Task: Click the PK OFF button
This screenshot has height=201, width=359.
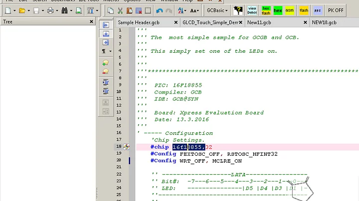Action: tap(336, 10)
